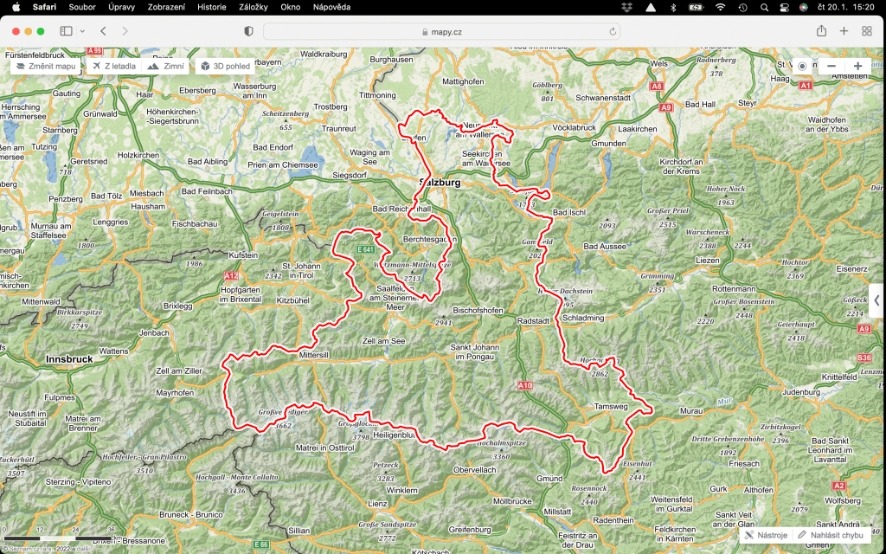Viewport: 886px width, 554px height.
Task: Center map on my current location
Action: tap(802, 66)
